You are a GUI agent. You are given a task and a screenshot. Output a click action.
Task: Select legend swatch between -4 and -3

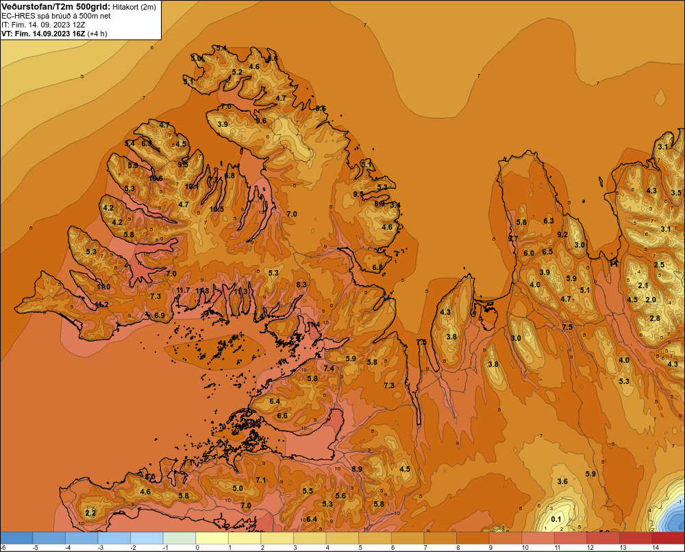coord(82,538)
